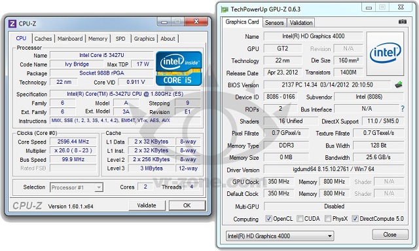
Task: Click the Instructions field listing MMX, SSE
Action: pos(125,121)
